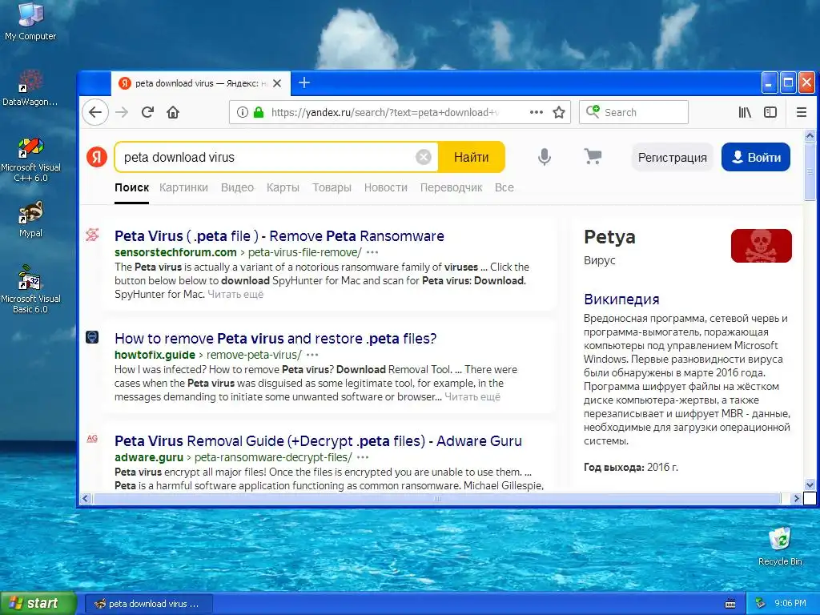Close the peta download virus tab
The width and height of the screenshot is (820, 615).
(x=277, y=83)
